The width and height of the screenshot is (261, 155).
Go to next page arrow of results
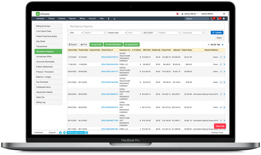pyautogui.click(x=223, y=45)
